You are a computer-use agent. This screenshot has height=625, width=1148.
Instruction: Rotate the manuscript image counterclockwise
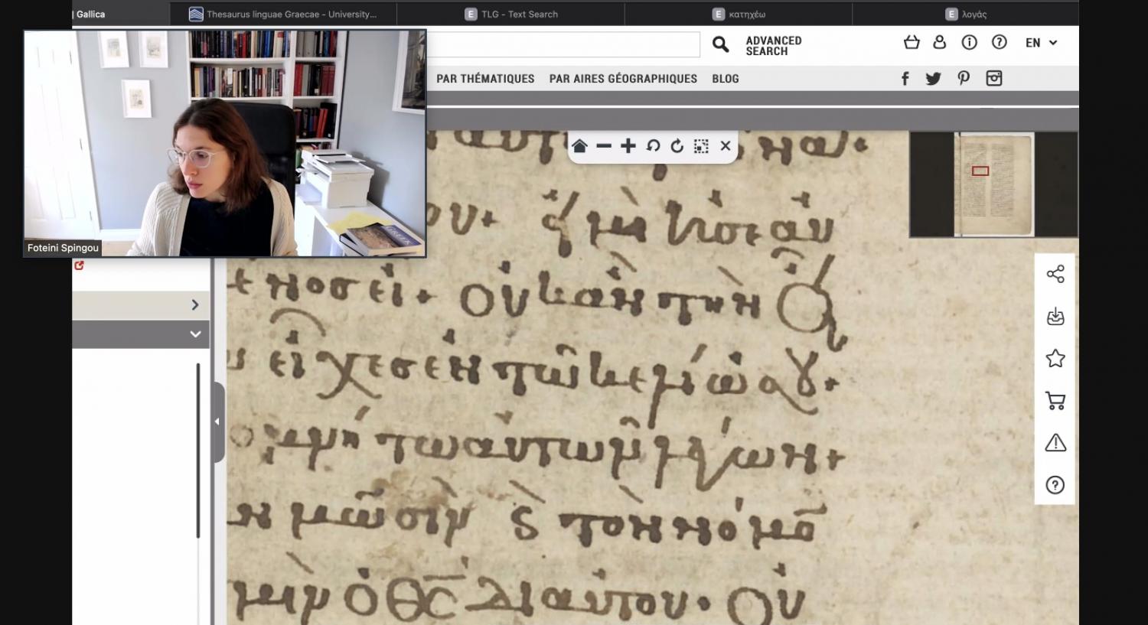click(x=653, y=146)
